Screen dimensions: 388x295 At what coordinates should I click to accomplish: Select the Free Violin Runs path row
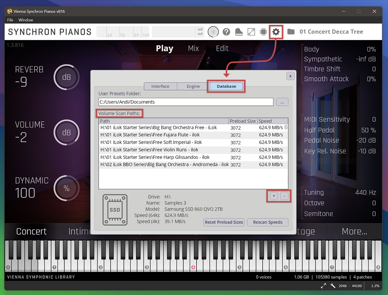pos(192,150)
